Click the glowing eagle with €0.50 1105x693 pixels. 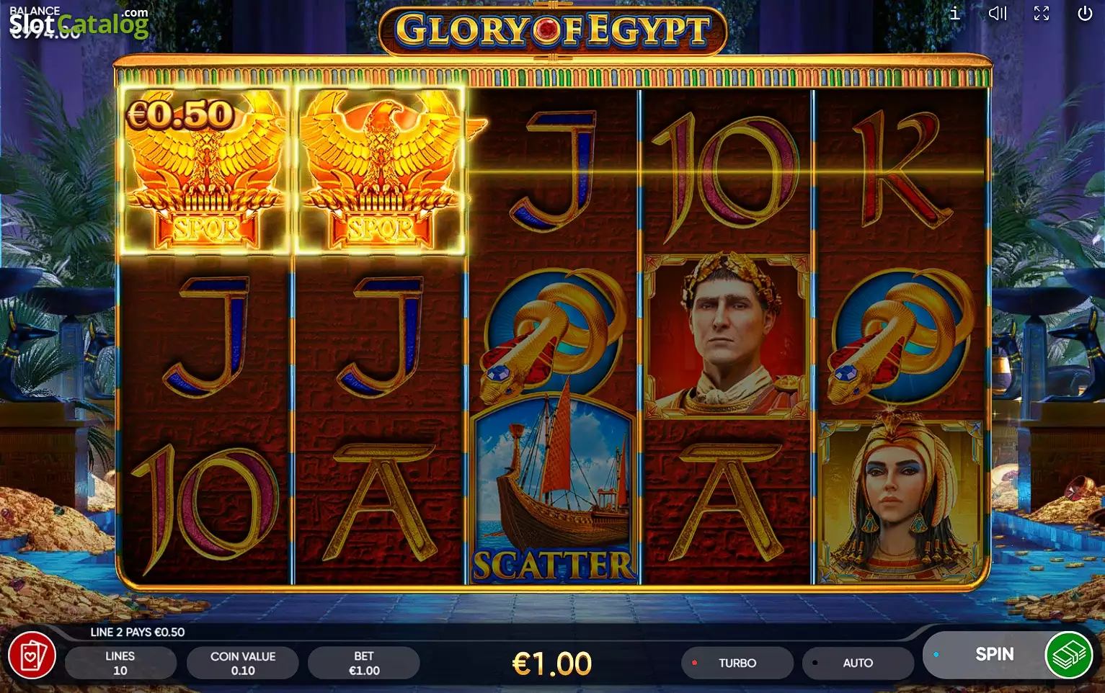205,171
